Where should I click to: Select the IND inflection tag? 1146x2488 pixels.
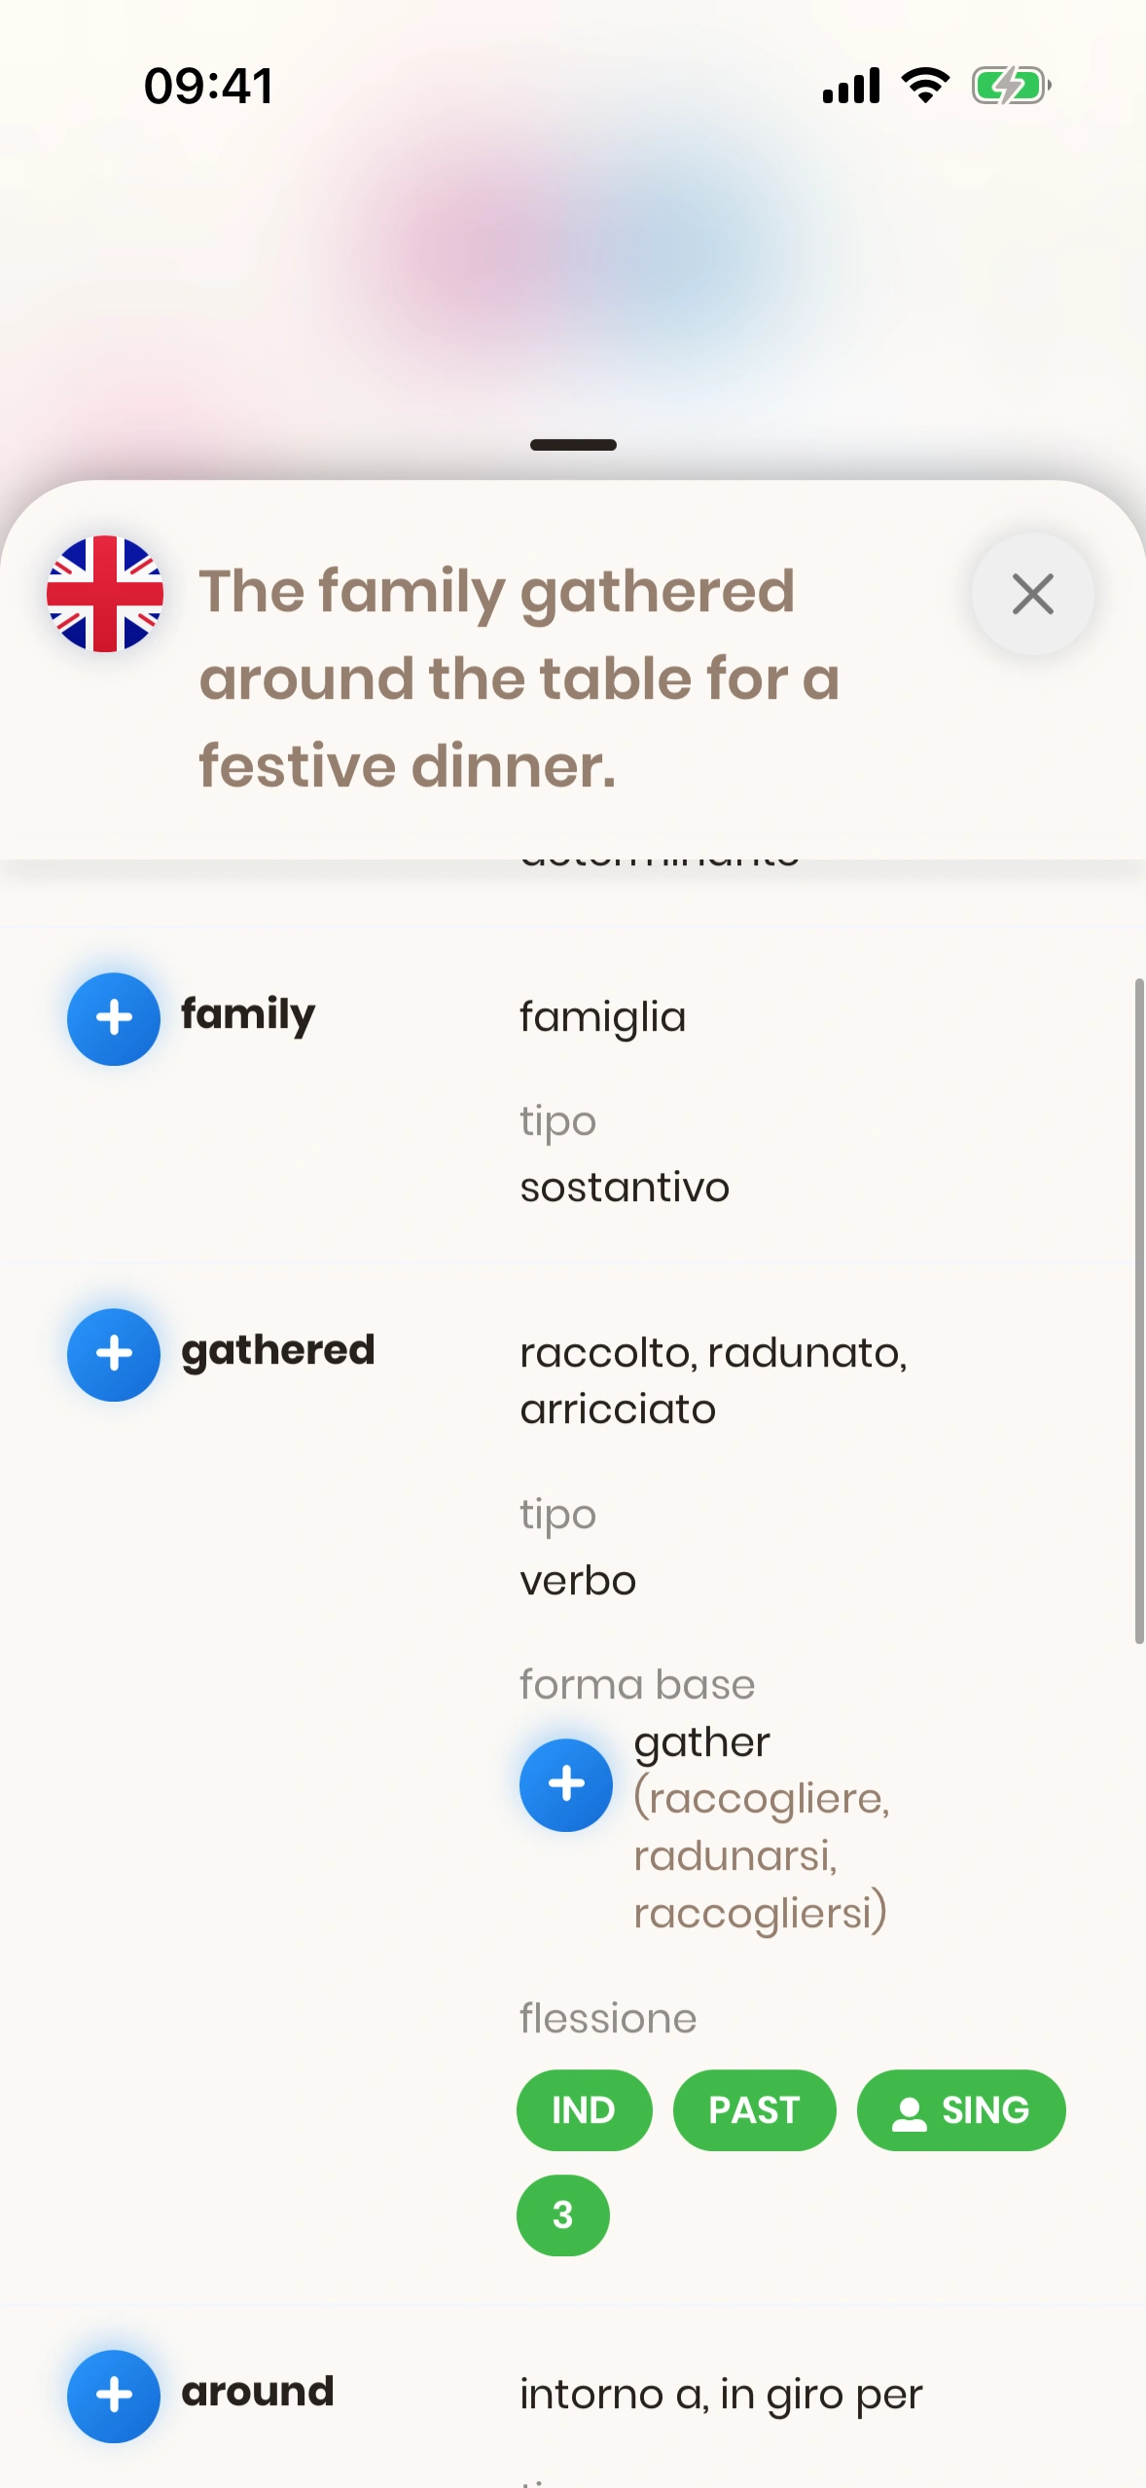point(584,2110)
